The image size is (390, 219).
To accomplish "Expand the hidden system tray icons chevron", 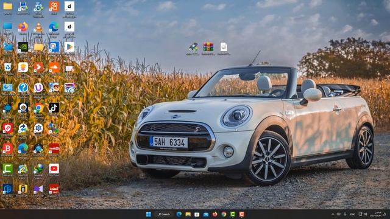I will click(333, 214).
